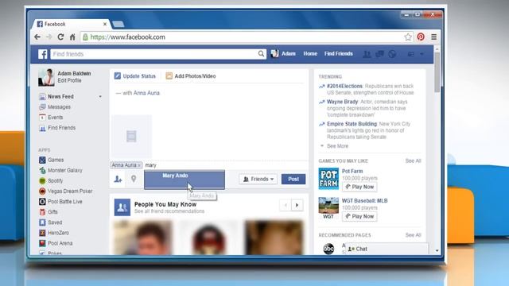Show next People You May Know
The height and width of the screenshot is (286, 509).
point(297,205)
